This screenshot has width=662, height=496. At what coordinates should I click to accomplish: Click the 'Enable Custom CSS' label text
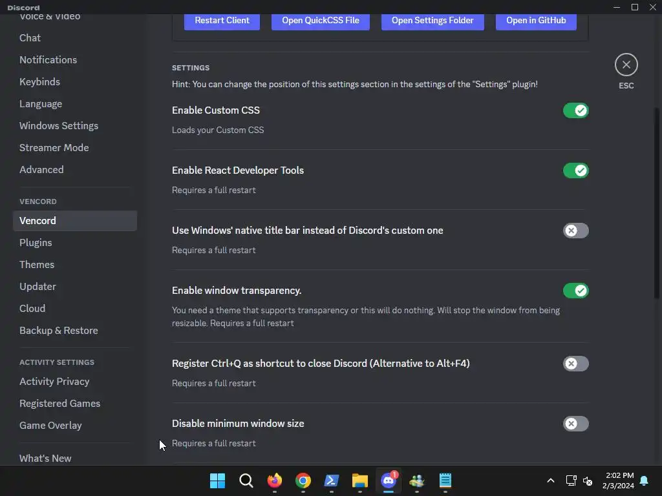(x=216, y=110)
